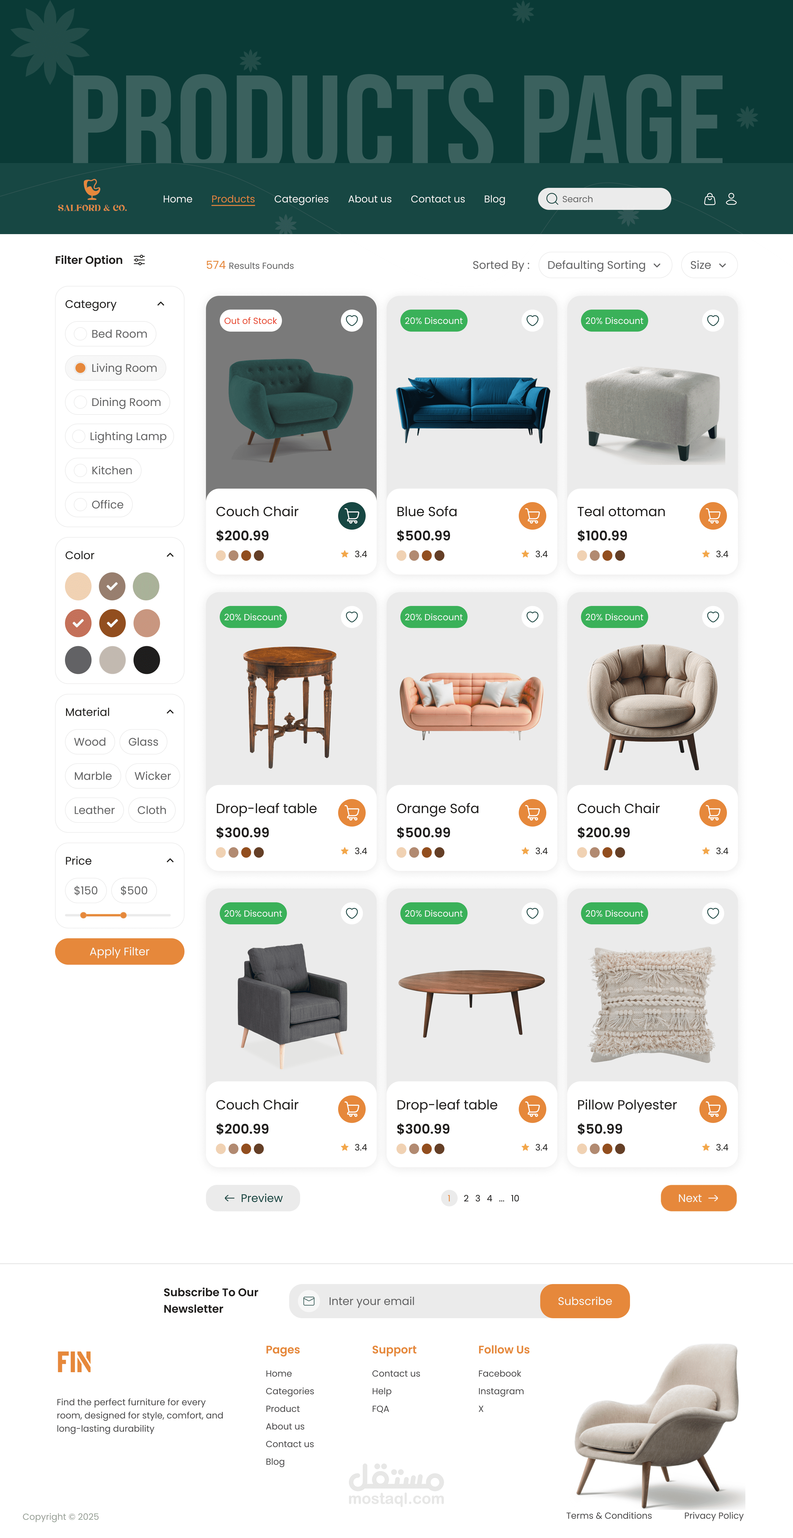Click the Apply Filter button

pos(119,951)
